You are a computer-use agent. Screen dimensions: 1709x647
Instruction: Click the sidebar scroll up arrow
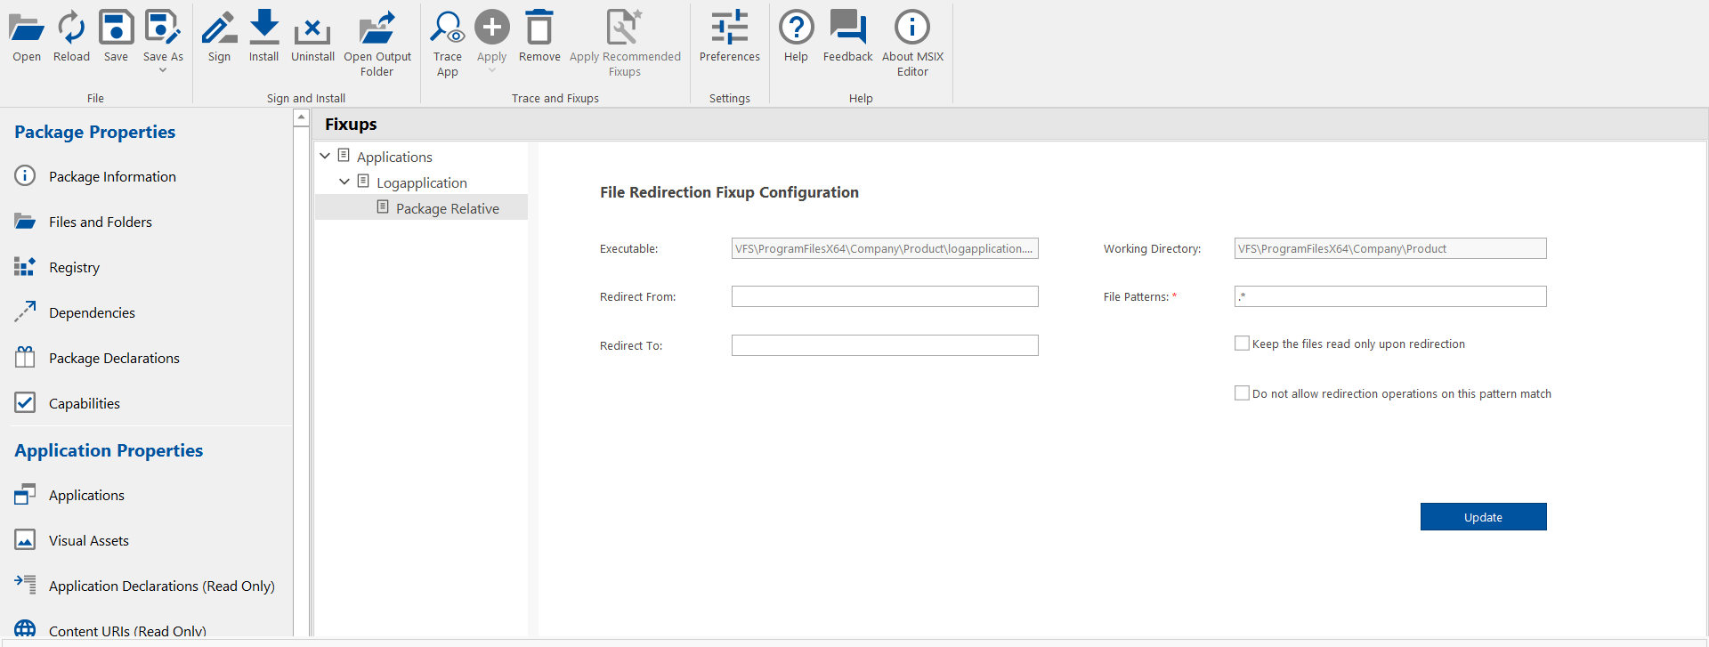(x=301, y=117)
